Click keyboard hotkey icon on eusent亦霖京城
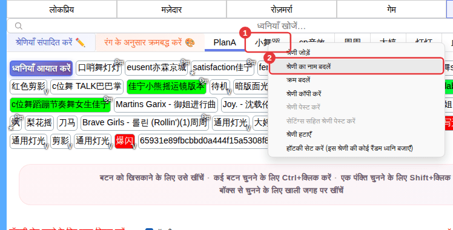 coord(185,62)
